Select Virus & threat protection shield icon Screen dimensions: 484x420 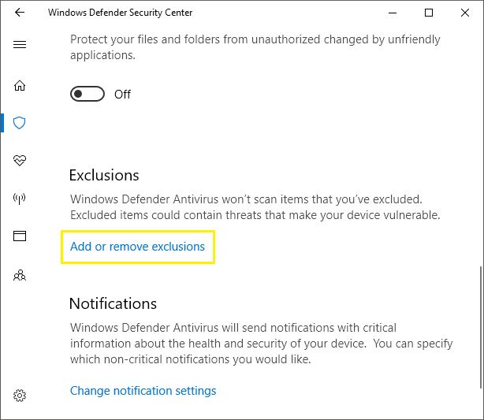click(19, 123)
